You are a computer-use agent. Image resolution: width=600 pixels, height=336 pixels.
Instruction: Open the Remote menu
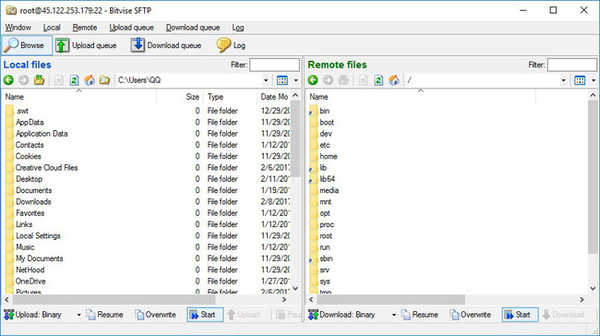pyautogui.click(x=85, y=28)
